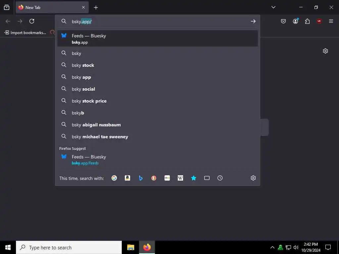The width and height of the screenshot is (339, 254).
Task: Open the uBlock Origin extension icon
Action: 319,21
